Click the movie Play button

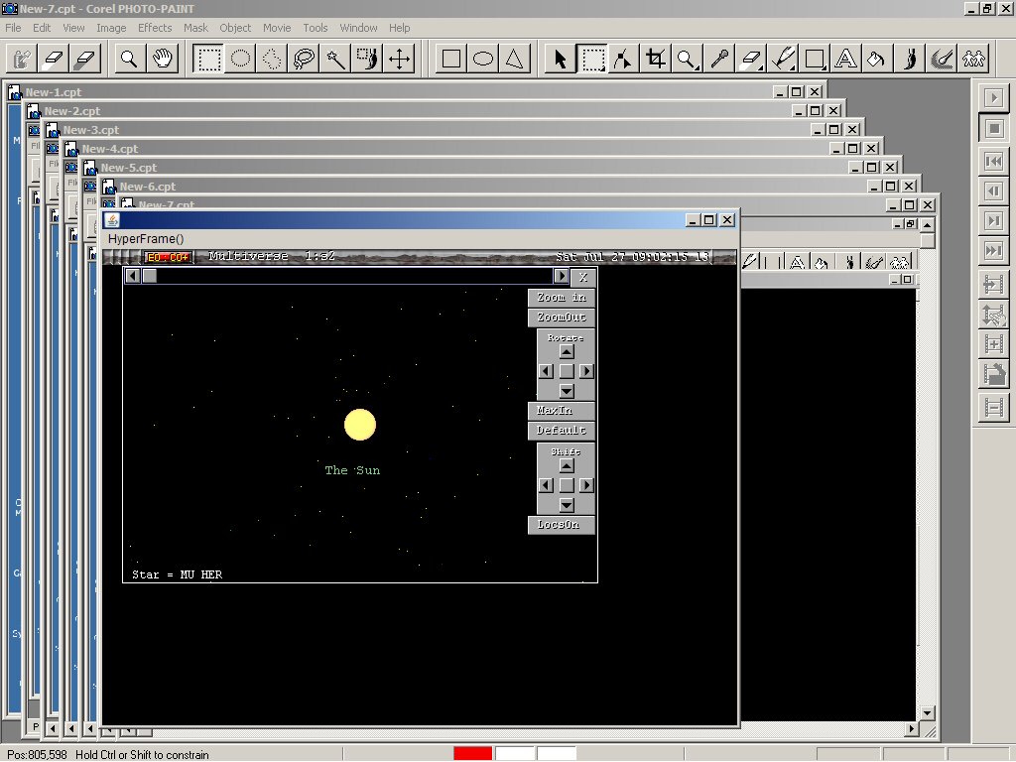click(x=992, y=97)
